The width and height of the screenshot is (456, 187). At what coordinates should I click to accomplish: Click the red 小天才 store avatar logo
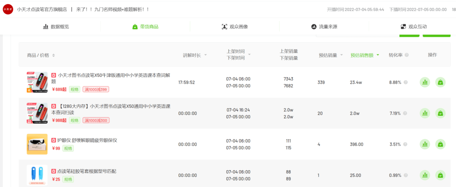tap(8, 9)
